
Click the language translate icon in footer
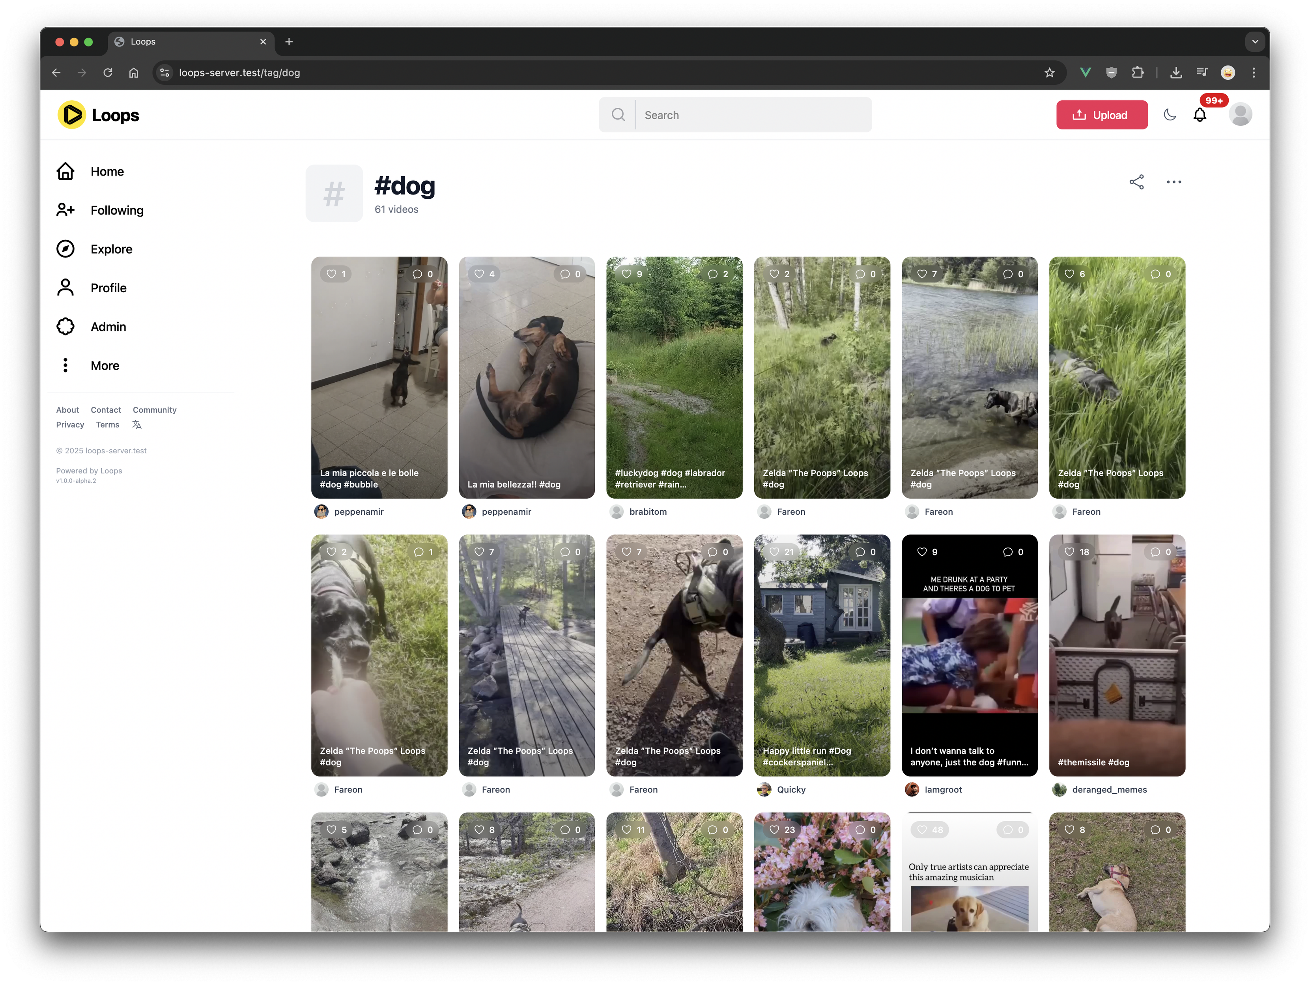pos(137,425)
